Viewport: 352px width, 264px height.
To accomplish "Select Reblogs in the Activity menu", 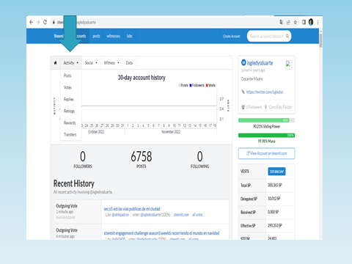I will [69, 111].
